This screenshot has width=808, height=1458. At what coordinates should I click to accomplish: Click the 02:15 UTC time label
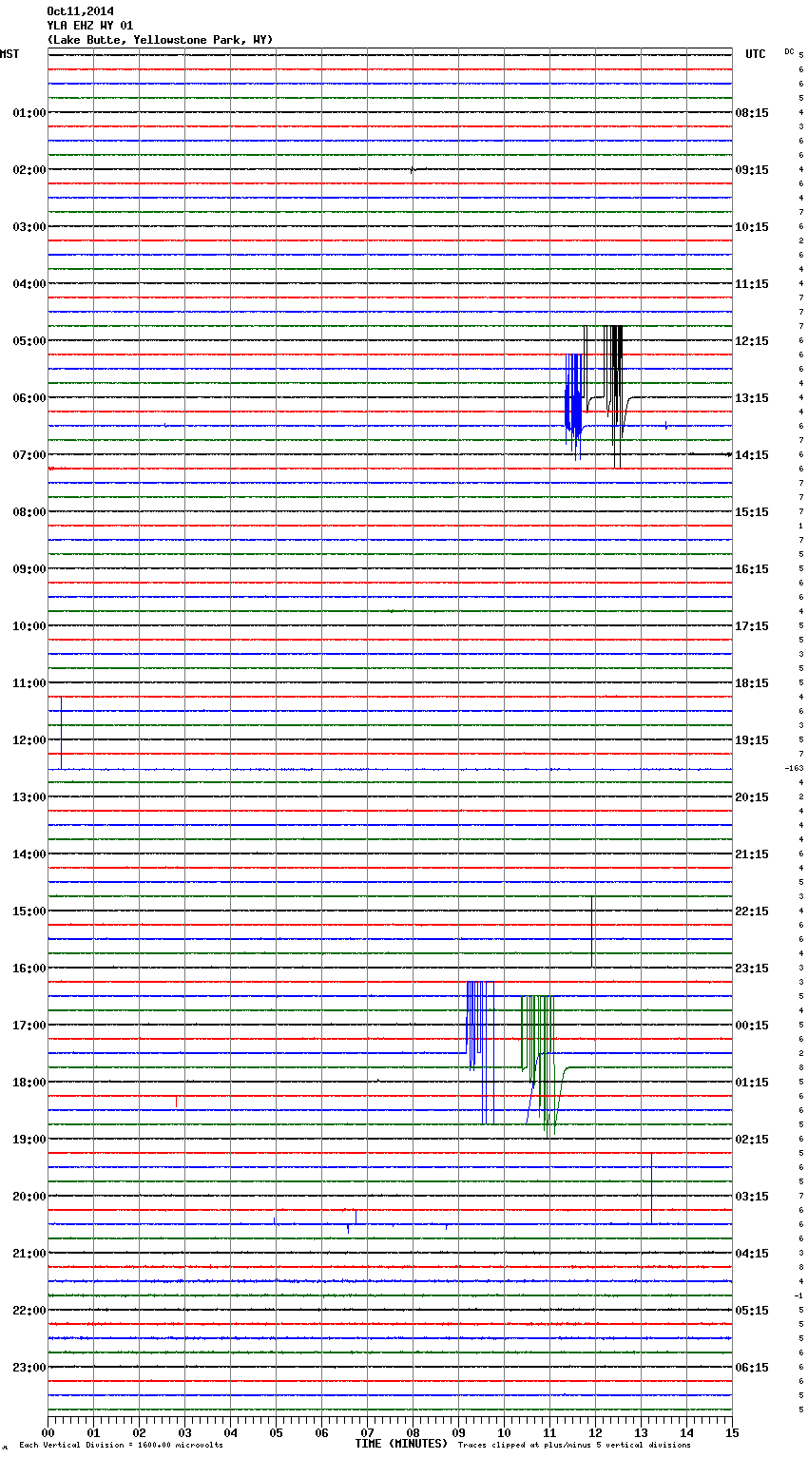[752, 1140]
